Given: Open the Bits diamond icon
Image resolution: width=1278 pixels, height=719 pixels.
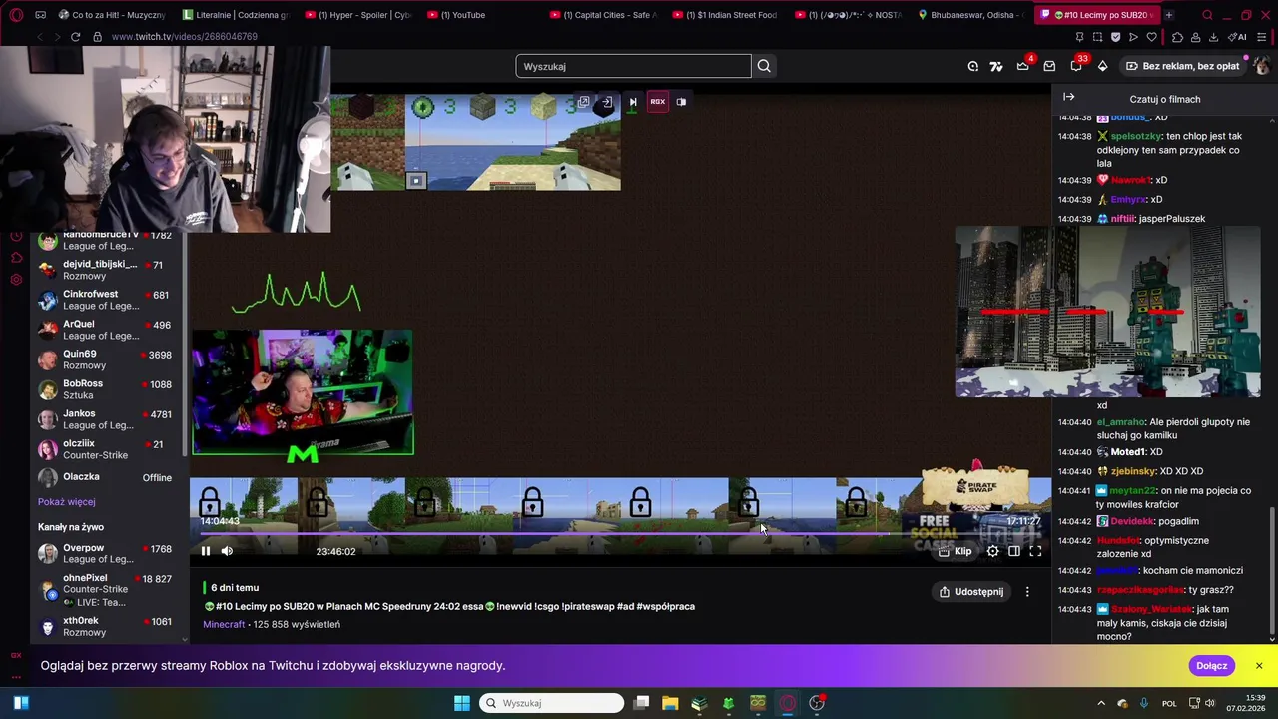Looking at the screenshot, I should tap(1102, 66).
